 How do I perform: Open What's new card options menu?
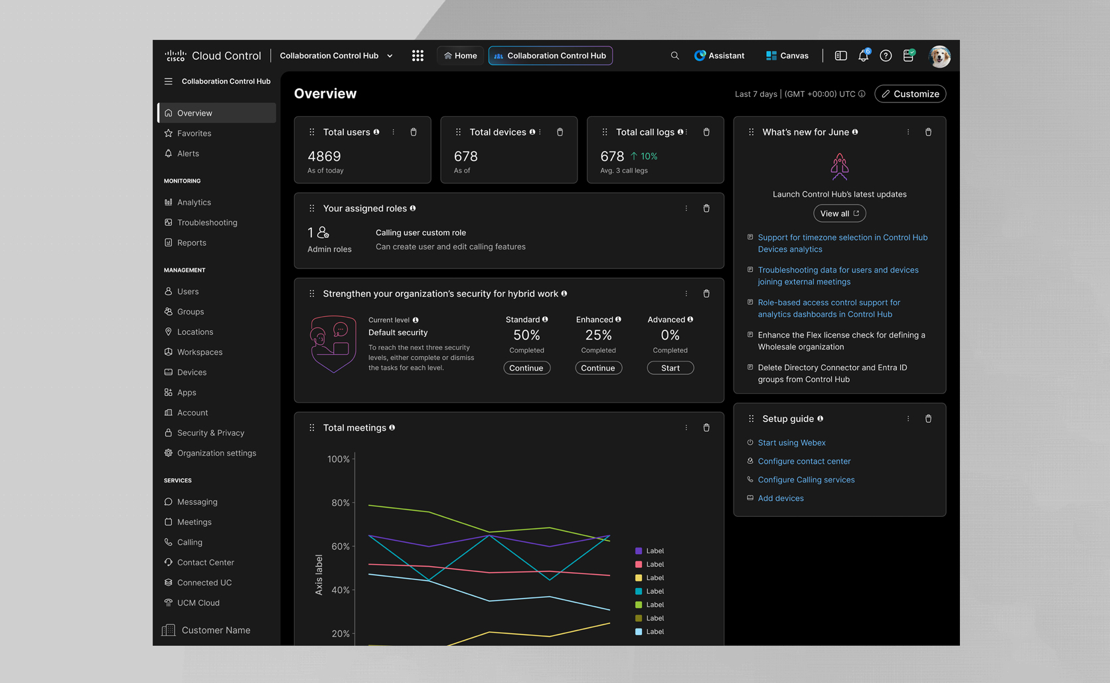point(908,132)
